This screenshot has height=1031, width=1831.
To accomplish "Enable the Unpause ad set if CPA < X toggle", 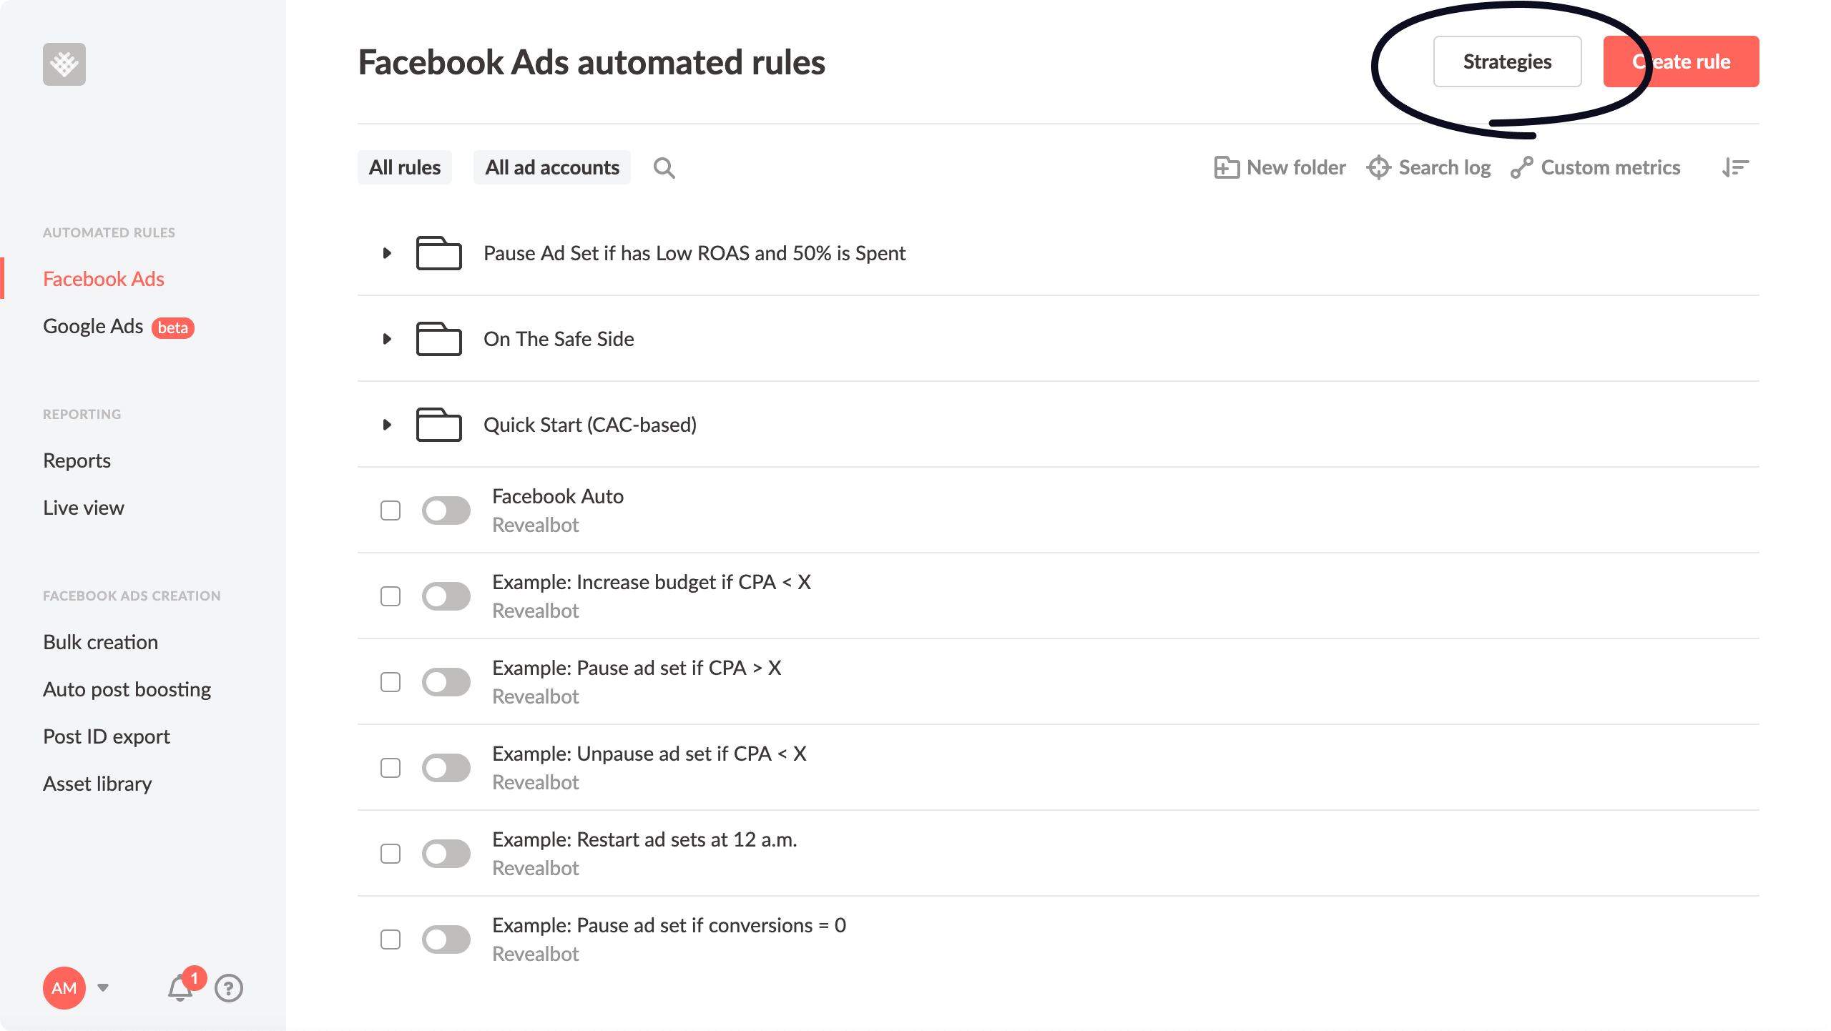I will pos(446,768).
